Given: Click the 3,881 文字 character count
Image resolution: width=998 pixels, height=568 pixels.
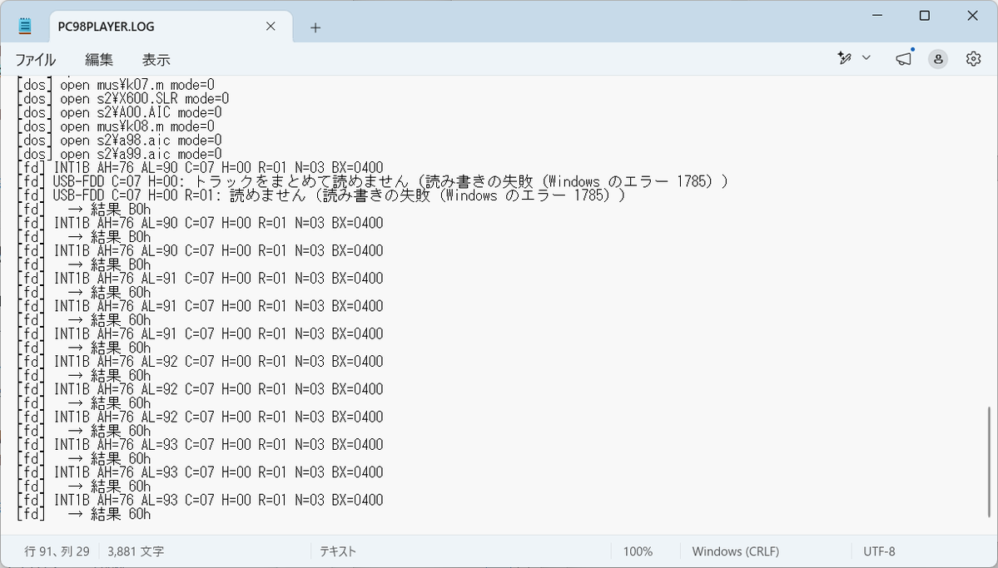Looking at the screenshot, I should pos(136,551).
